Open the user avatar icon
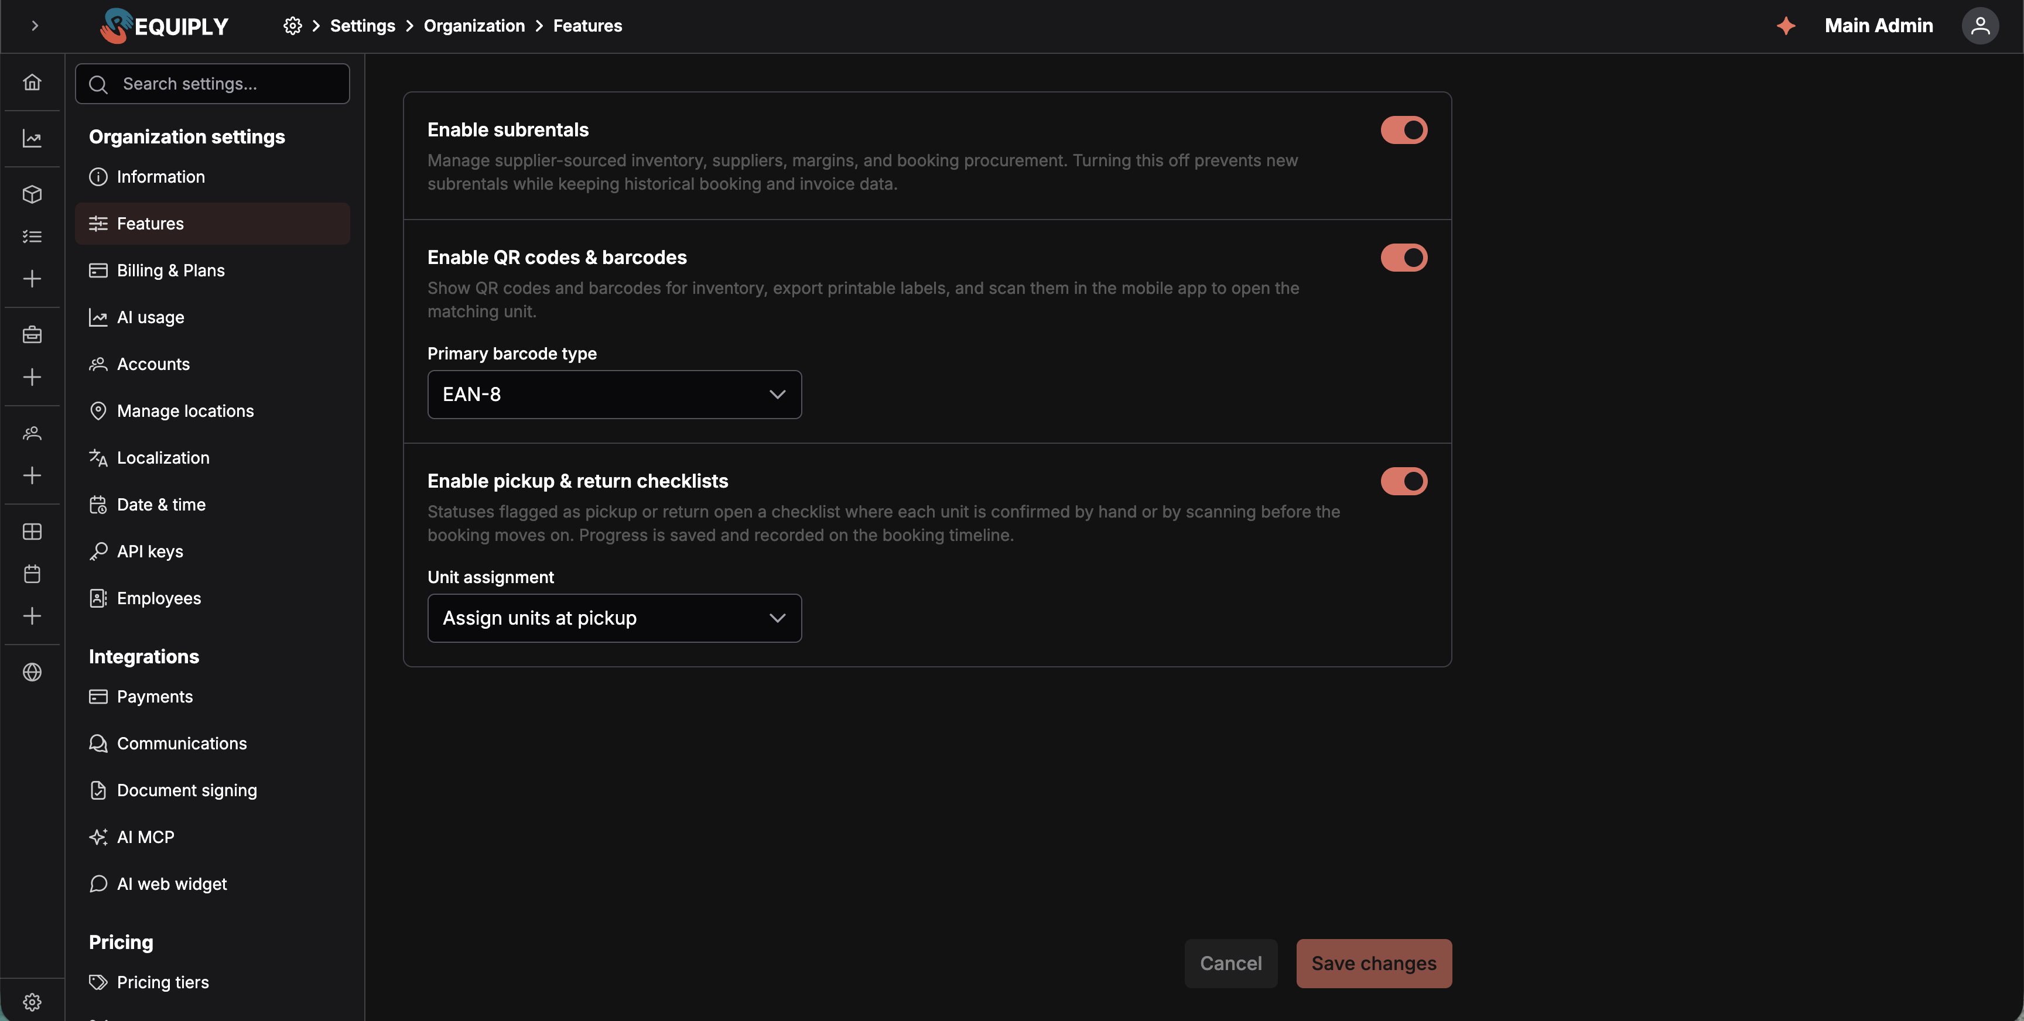Screen dimensions: 2024x1021 1980,26
